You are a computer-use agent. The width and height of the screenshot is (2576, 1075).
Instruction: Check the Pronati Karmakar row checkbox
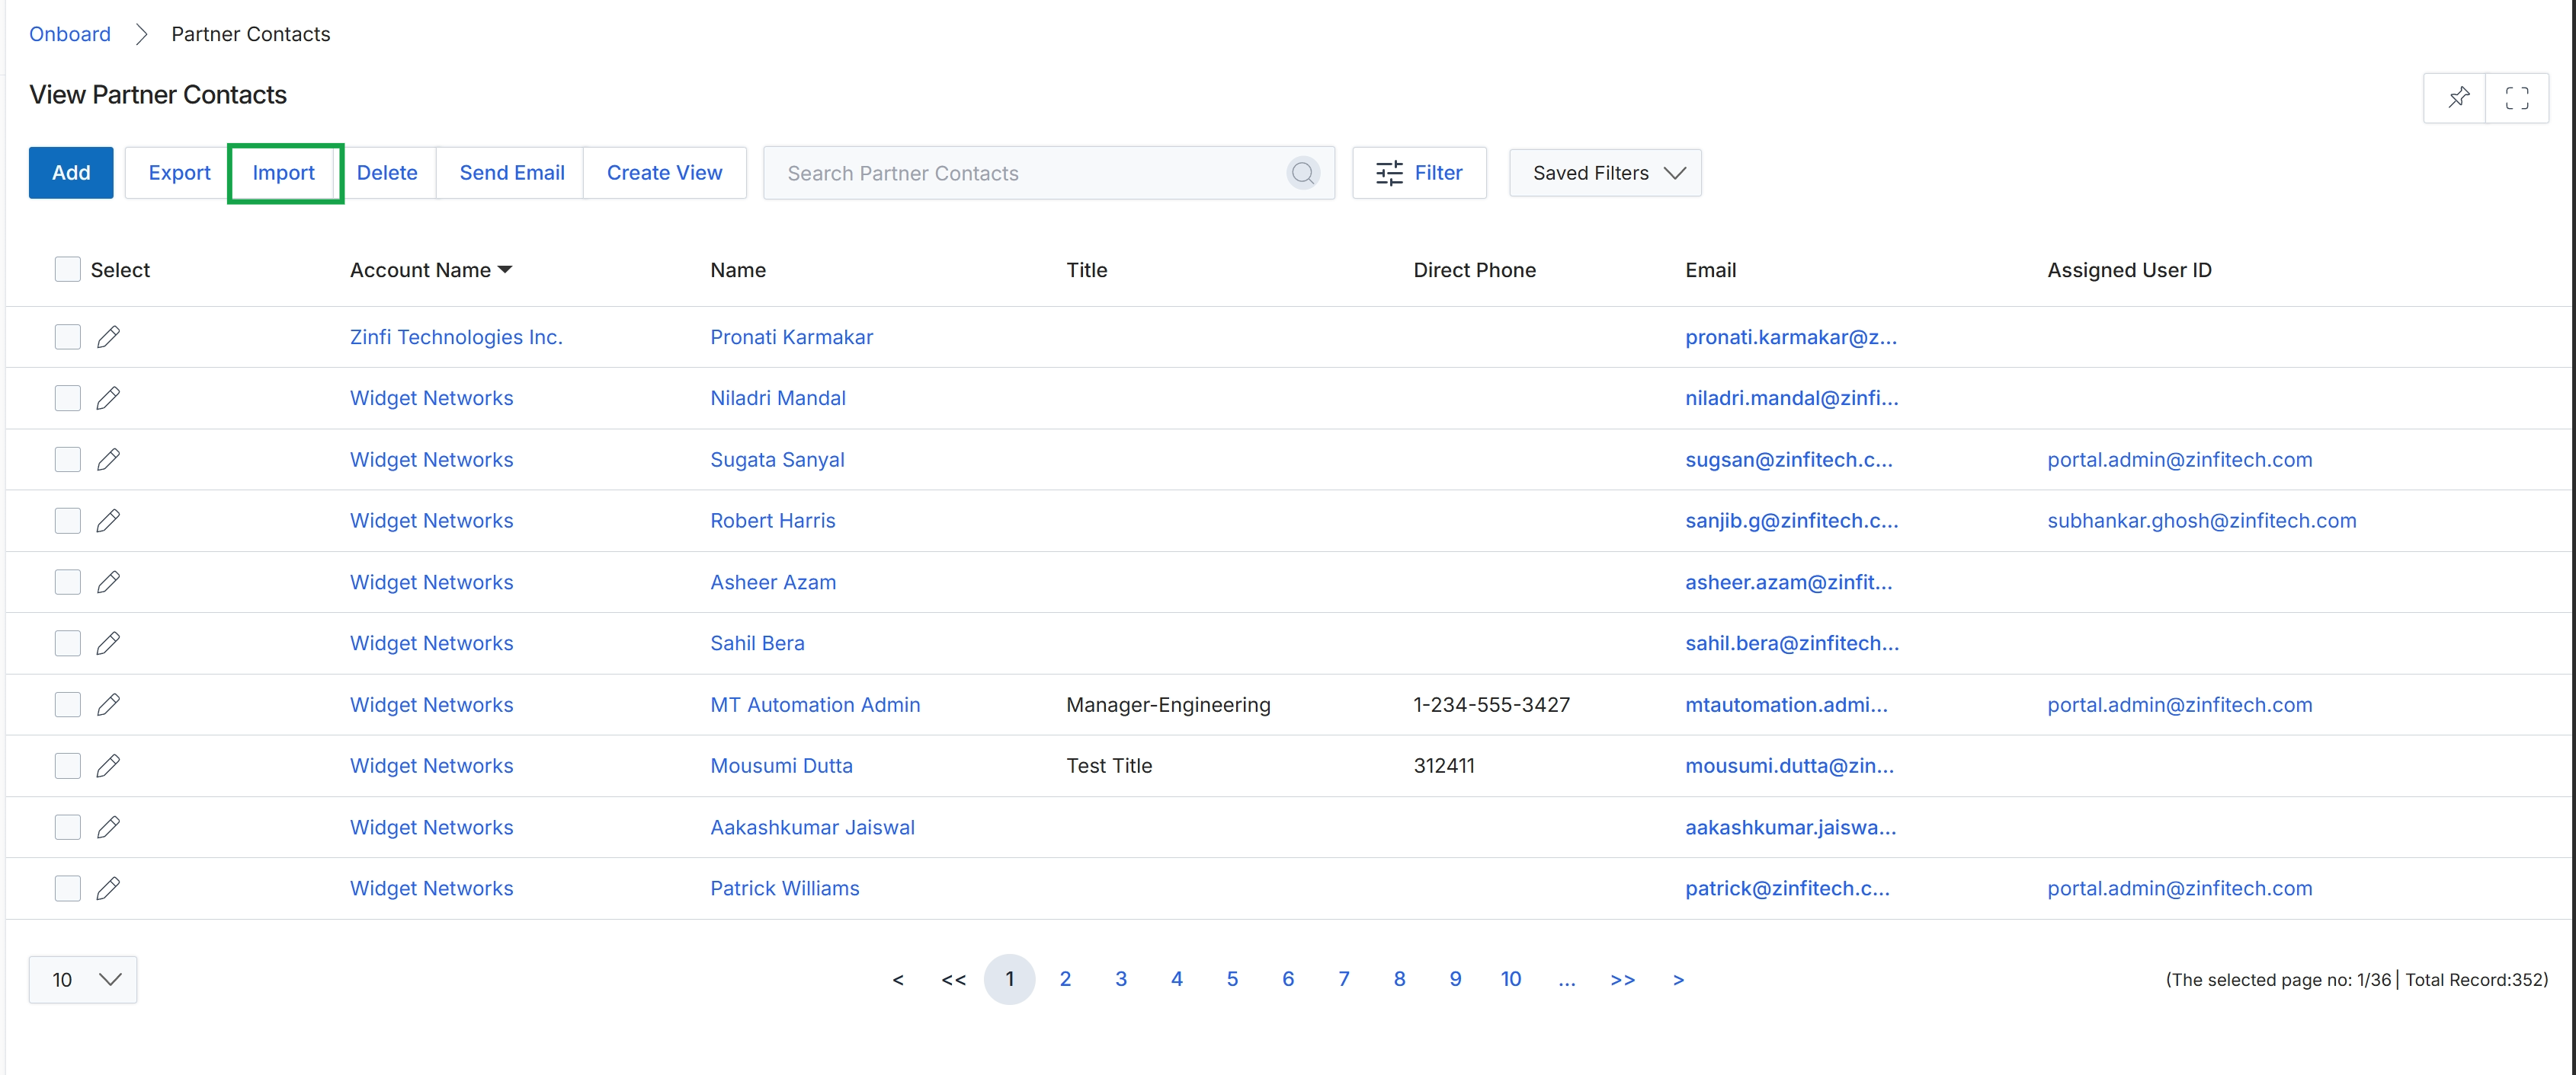click(67, 337)
